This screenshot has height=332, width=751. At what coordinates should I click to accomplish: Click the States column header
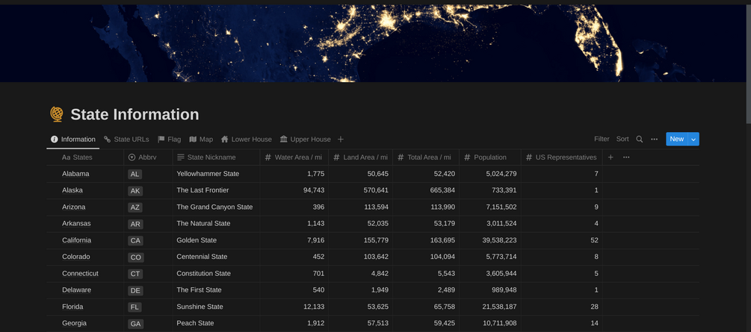point(85,157)
